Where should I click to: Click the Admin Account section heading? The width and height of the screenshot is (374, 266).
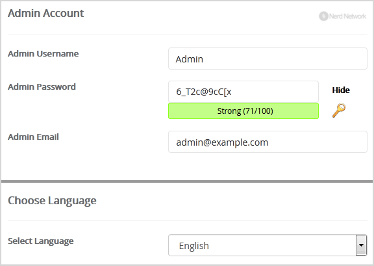(46, 13)
